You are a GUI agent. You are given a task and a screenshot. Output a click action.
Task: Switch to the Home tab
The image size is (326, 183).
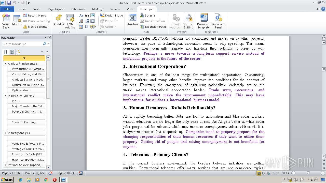click(22, 9)
